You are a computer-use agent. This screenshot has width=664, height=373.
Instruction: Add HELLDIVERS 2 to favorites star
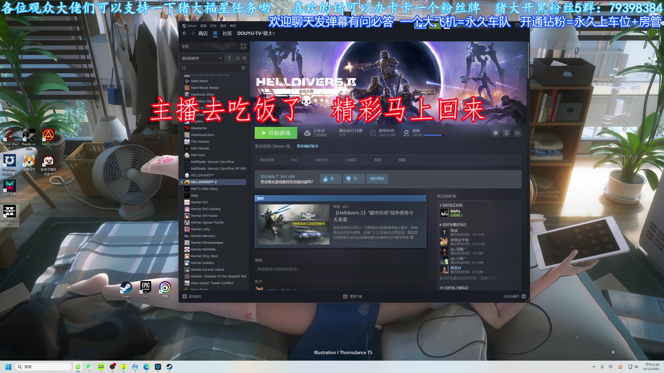[x=517, y=133]
